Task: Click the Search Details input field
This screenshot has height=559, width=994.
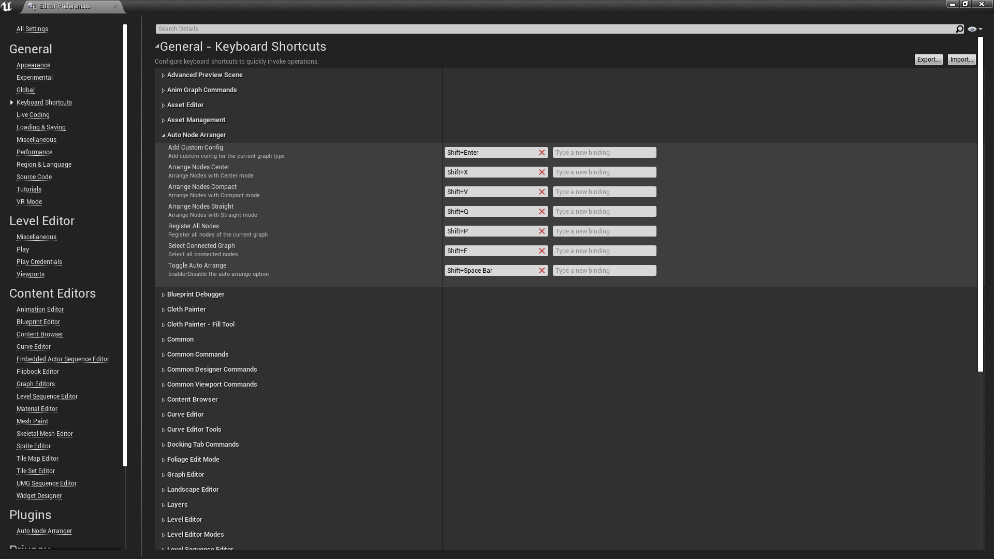Action: click(x=554, y=29)
